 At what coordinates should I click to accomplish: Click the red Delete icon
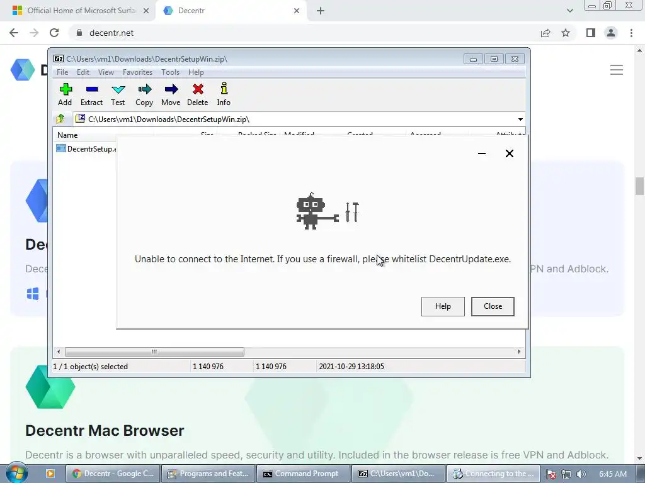click(197, 94)
